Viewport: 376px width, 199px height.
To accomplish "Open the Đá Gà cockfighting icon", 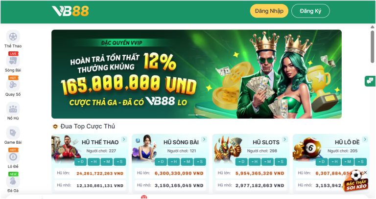I will point(13,181).
